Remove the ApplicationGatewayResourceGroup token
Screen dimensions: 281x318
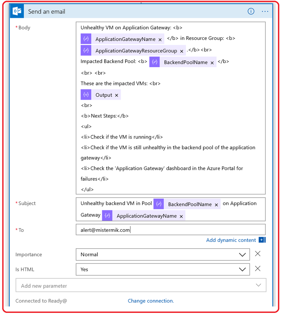(182, 51)
